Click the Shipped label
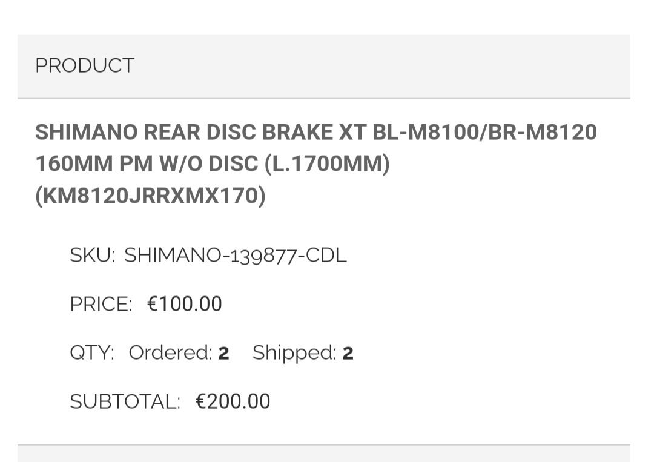This screenshot has width=654, height=462. (294, 352)
